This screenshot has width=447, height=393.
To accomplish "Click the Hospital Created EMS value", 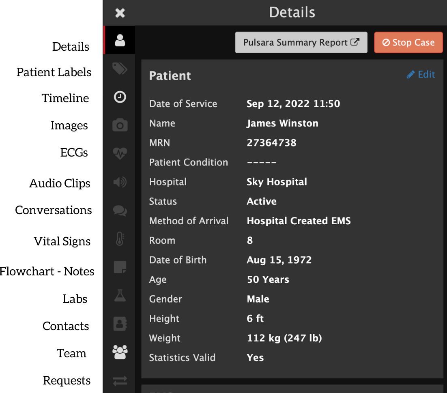I will 299,221.
